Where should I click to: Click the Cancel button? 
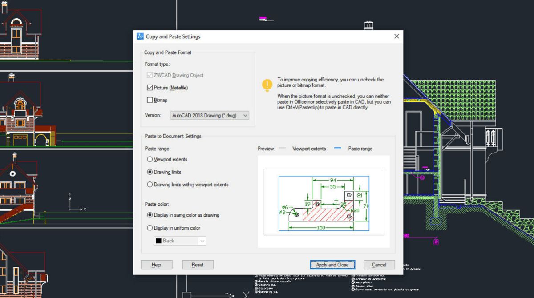point(379,265)
